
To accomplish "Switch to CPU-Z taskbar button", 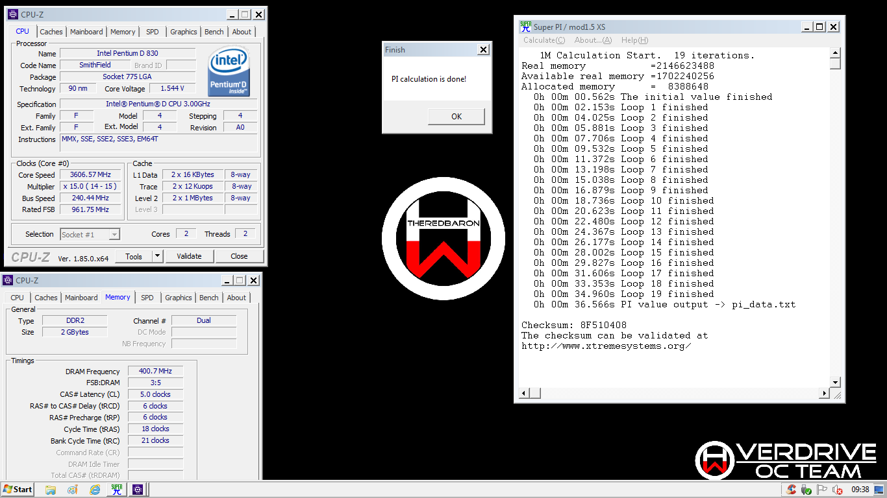I will (138, 490).
